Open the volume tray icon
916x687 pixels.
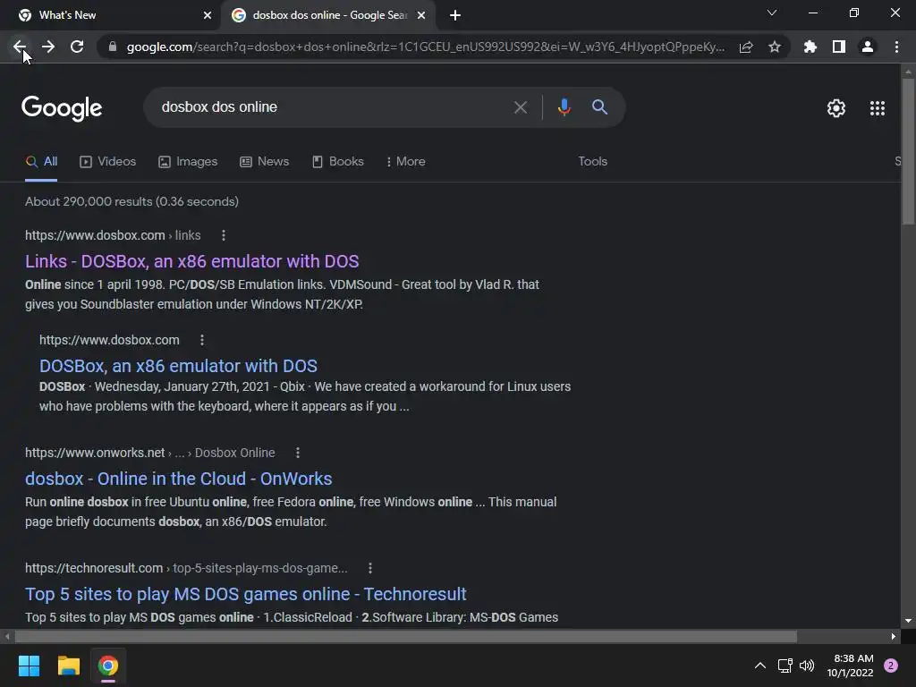click(x=807, y=666)
